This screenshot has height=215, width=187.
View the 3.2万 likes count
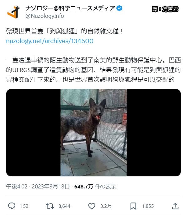pyautogui.click(x=106, y=206)
